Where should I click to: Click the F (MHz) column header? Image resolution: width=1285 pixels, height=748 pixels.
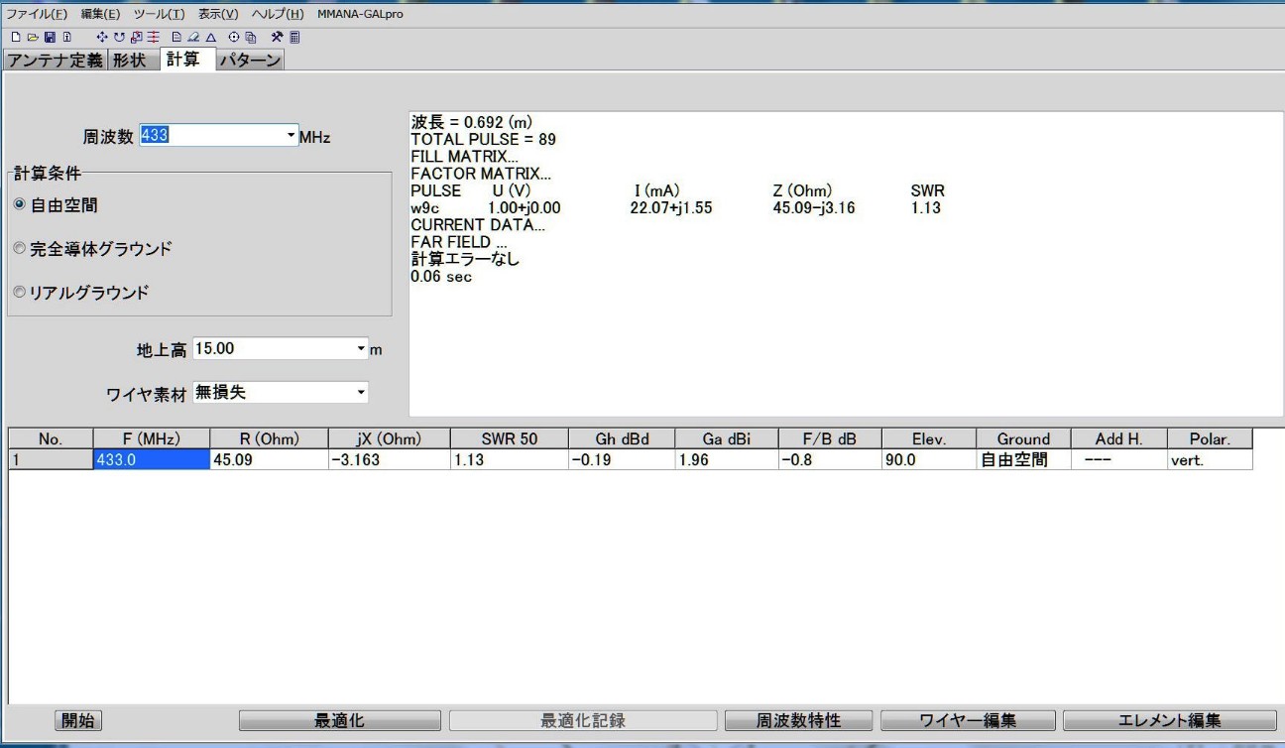(x=152, y=438)
